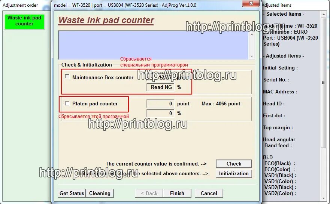Click the 'Adjustment order' panel title

[x=20, y=5]
